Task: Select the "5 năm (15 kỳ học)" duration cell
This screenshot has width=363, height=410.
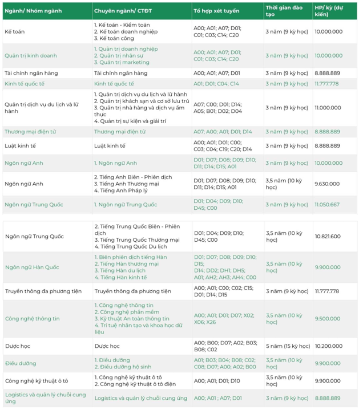Action: pos(286,346)
